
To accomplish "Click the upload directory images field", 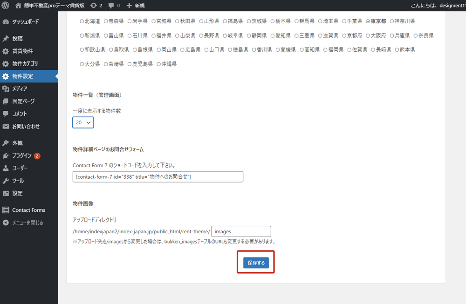I will 241,231.
